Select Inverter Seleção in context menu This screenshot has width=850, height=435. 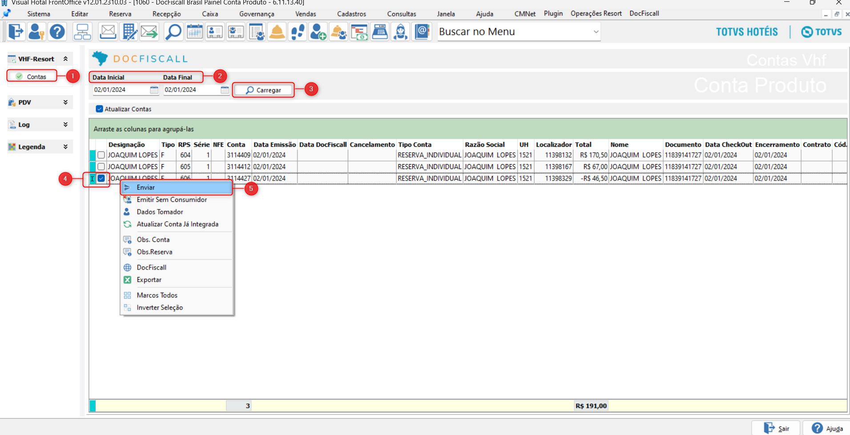coord(177,308)
